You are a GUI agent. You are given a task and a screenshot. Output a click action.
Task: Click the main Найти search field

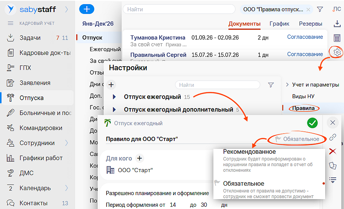coord(179,9)
